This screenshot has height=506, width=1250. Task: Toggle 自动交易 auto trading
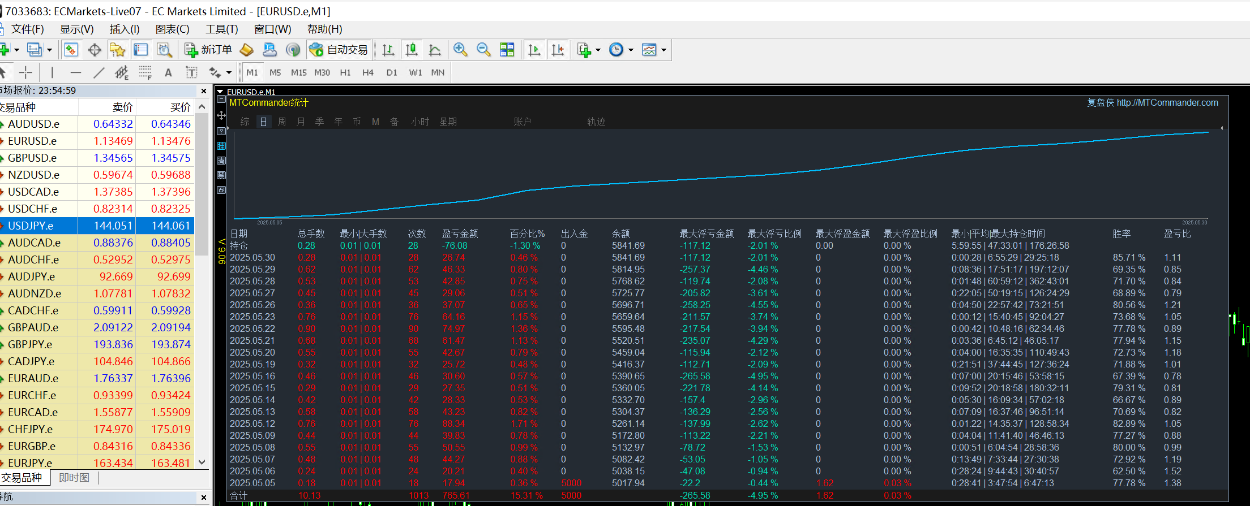pyautogui.click(x=339, y=50)
